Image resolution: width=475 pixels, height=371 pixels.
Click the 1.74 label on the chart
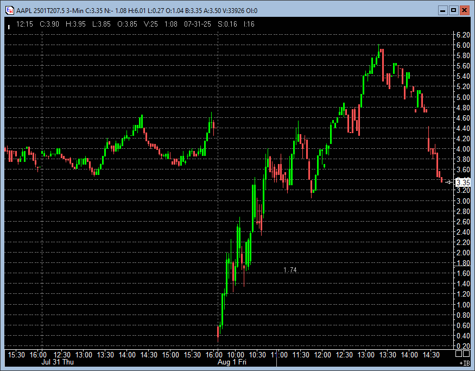[x=290, y=270]
